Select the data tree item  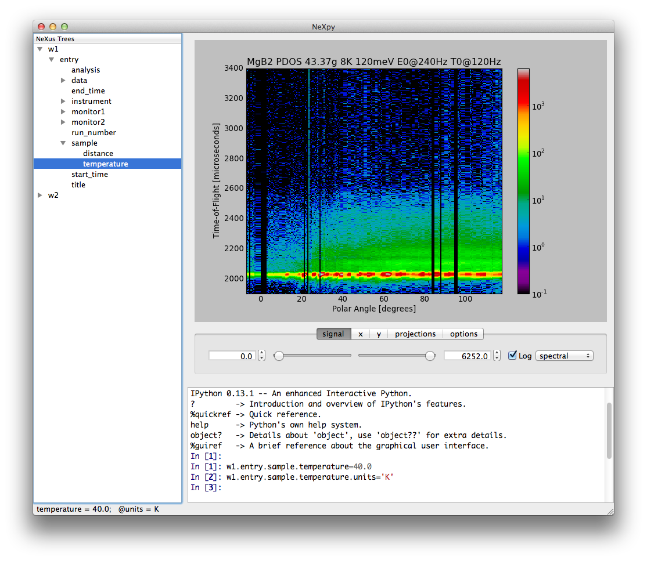79,81
